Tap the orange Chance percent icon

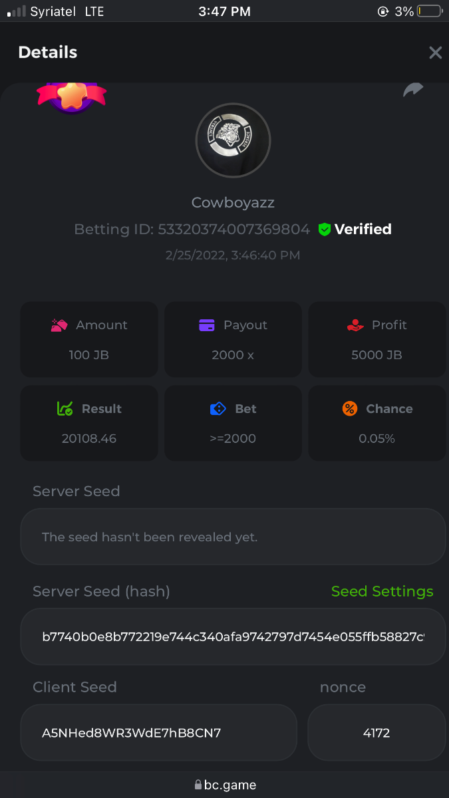350,409
